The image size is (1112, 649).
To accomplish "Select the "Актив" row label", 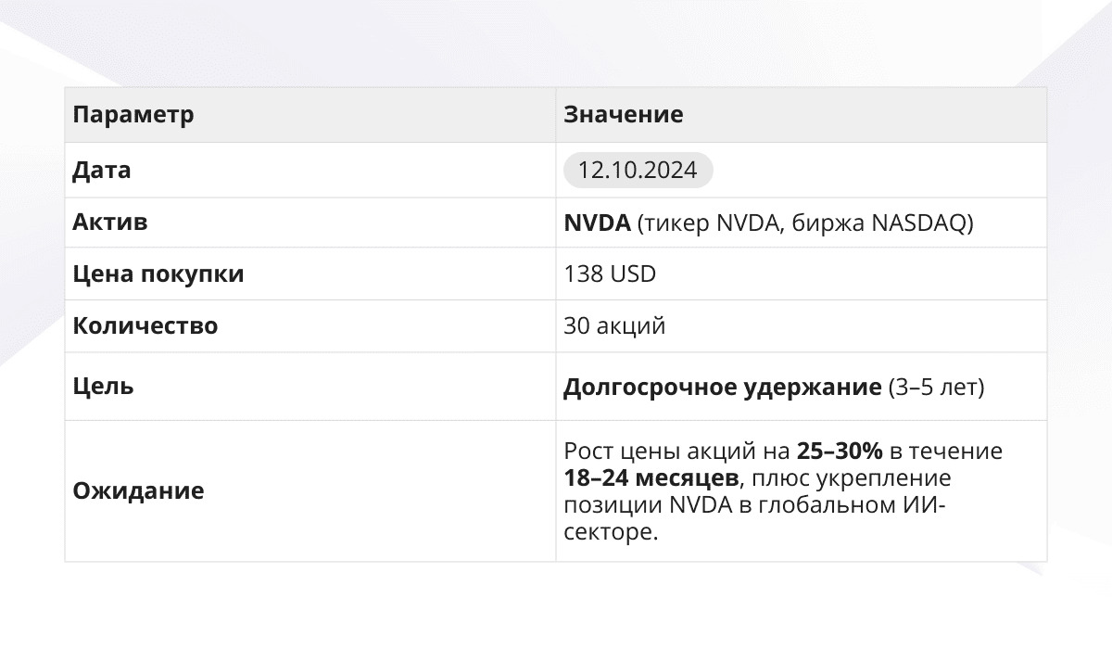I will [x=110, y=223].
